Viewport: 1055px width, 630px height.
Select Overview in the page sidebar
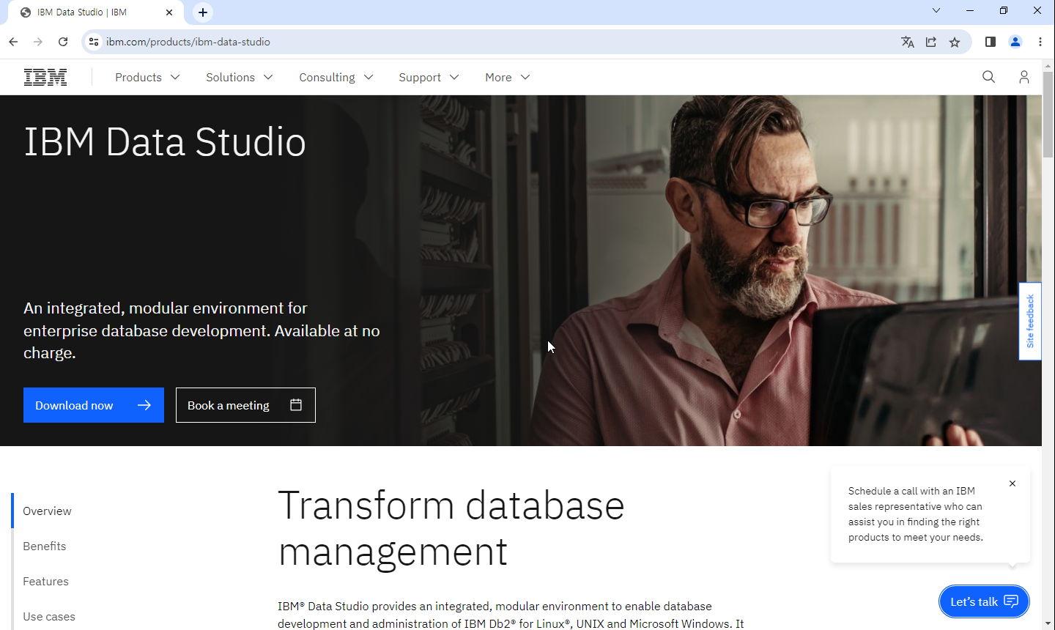click(47, 511)
